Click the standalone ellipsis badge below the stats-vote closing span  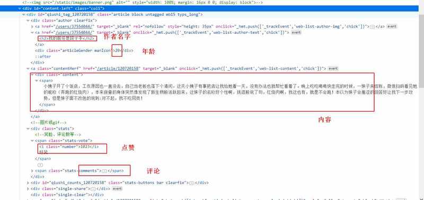[40, 165]
